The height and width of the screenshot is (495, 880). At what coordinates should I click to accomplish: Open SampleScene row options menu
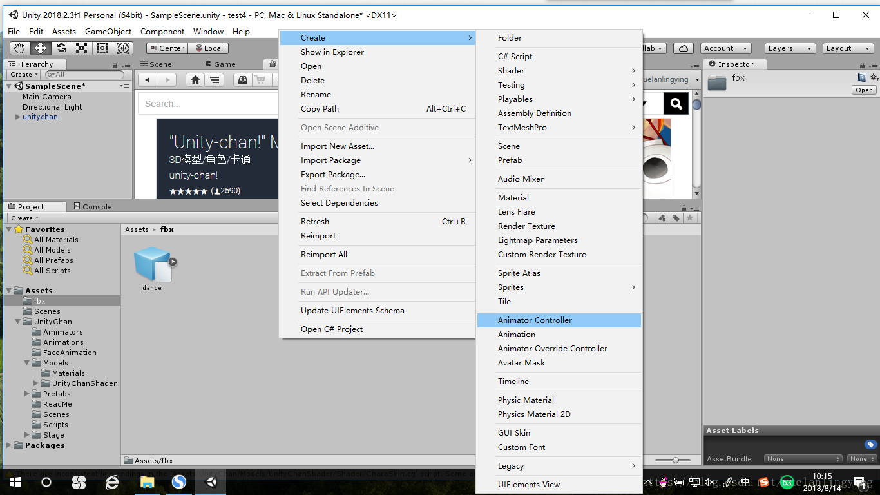124,86
